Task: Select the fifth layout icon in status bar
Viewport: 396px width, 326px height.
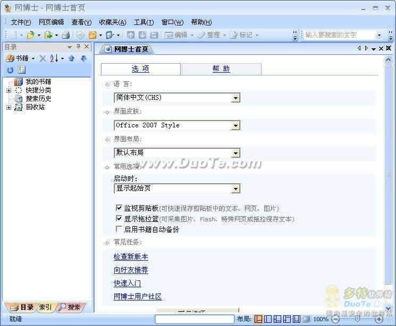Action: (x=297, y=319)
